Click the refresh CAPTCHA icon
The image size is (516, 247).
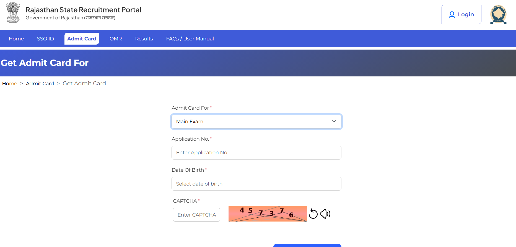pyautogui.click(x=313, y=214)
